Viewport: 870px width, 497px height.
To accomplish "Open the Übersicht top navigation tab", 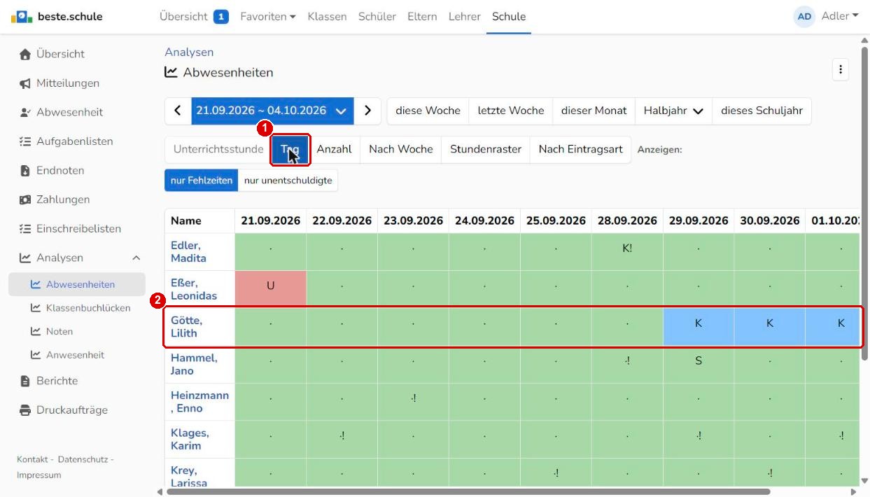I will [x=183, y=16].
